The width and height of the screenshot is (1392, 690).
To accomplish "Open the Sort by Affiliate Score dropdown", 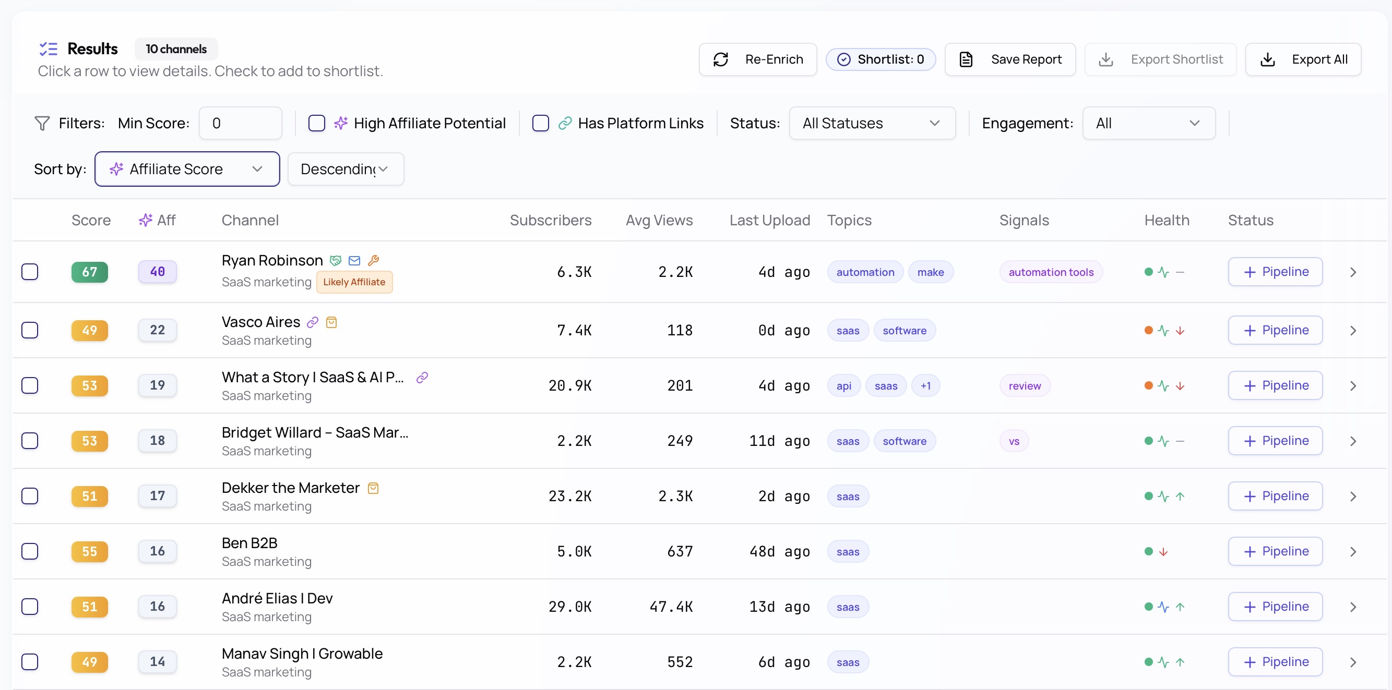I will coord(187,169).
